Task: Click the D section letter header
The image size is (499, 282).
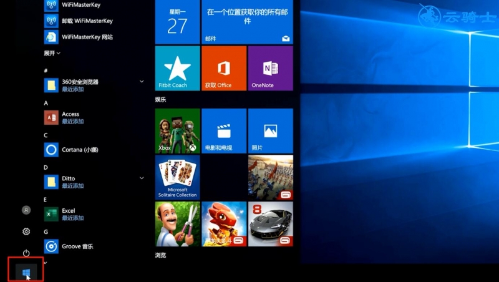Action: (46, 167)
